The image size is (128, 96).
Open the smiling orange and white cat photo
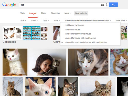[119, 62]
